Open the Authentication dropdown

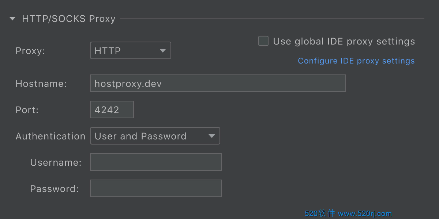pyautogui.click(x=155, y=136)
